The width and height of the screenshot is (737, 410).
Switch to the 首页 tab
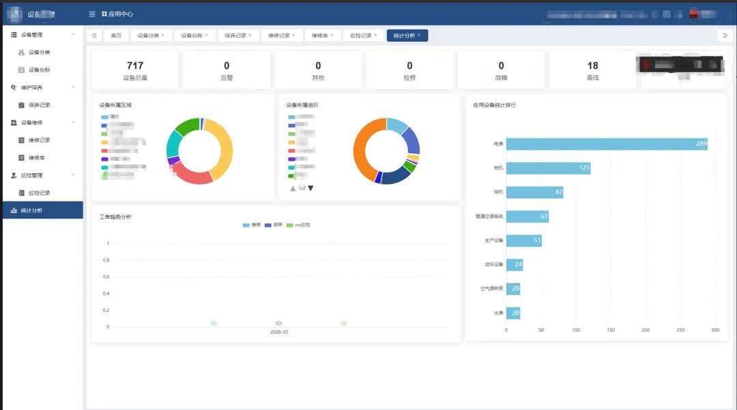[116, 35]
